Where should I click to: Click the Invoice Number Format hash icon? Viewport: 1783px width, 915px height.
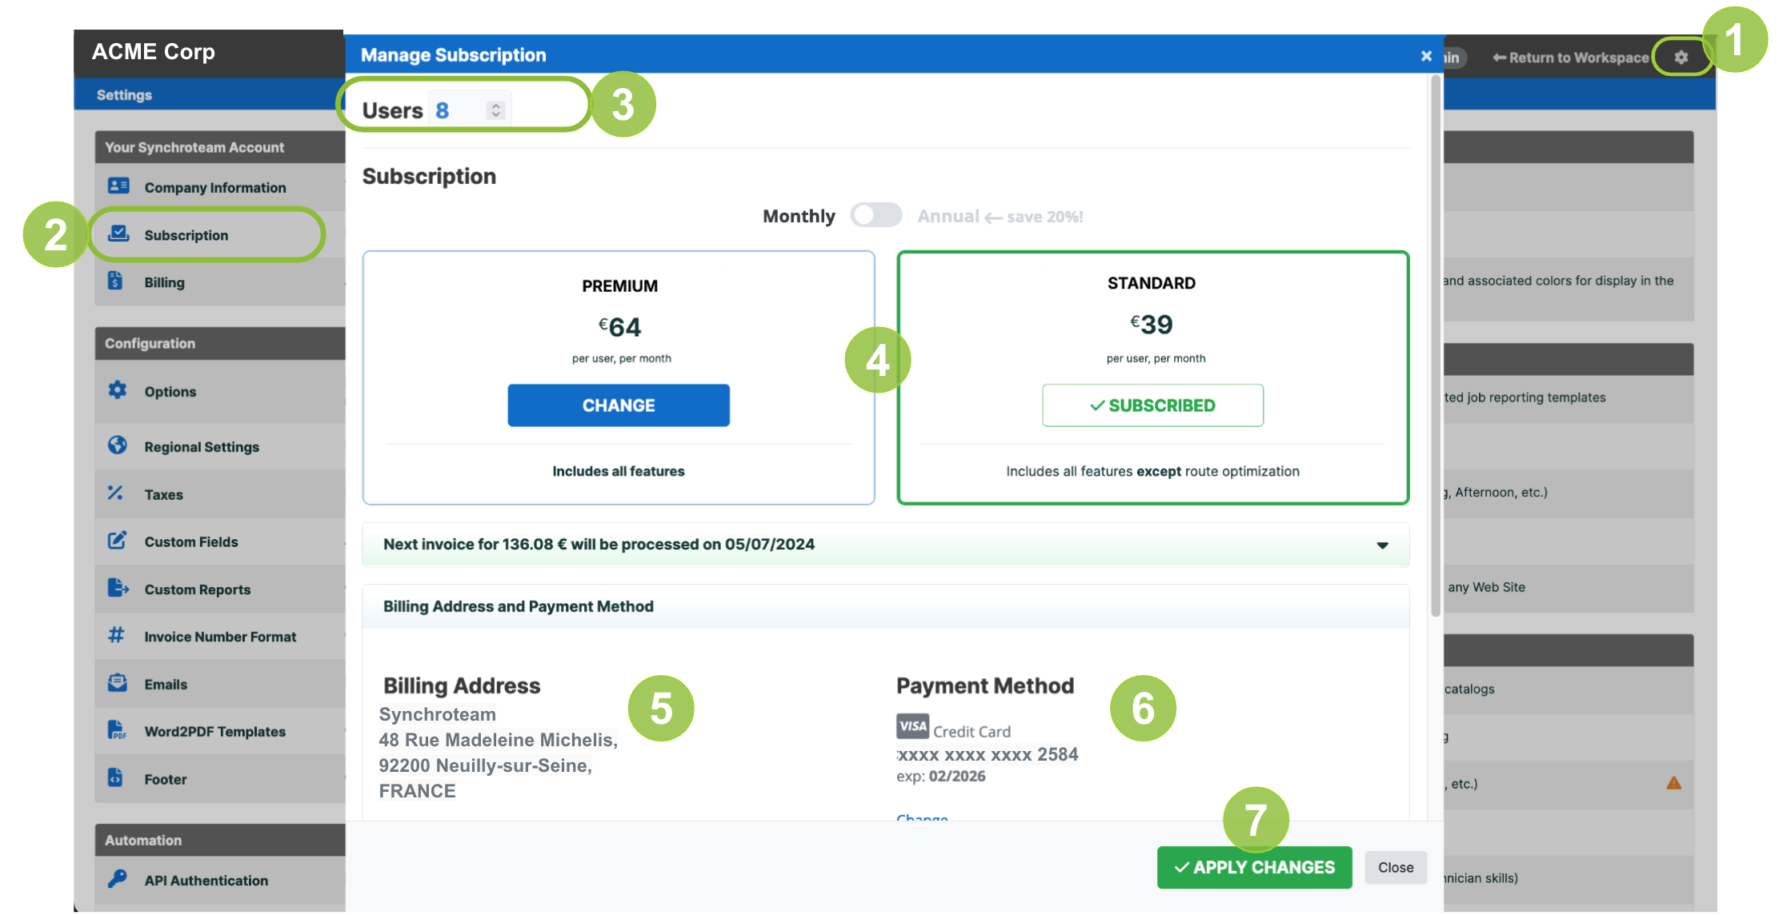click(117, 635)
